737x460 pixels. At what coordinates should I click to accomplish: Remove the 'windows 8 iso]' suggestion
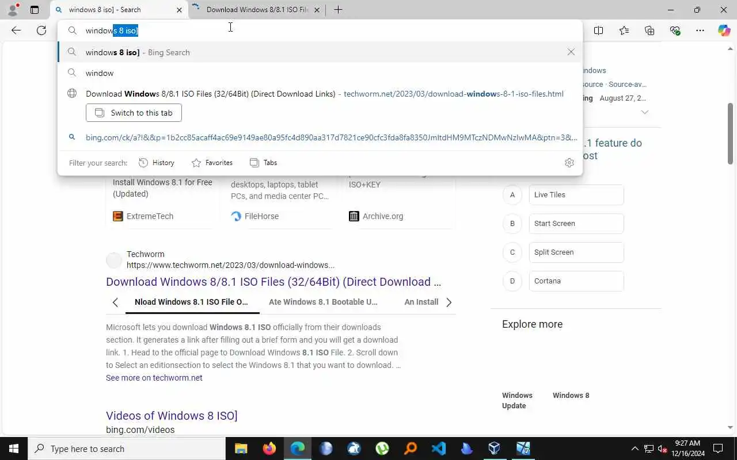point(571,52)
